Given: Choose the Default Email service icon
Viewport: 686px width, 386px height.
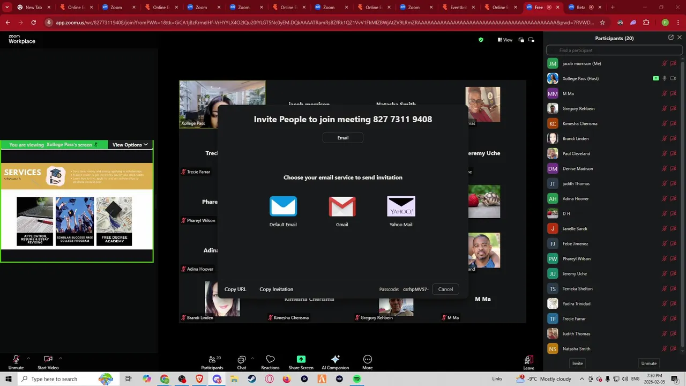Looking at the screenshot, I should [283, 206].
